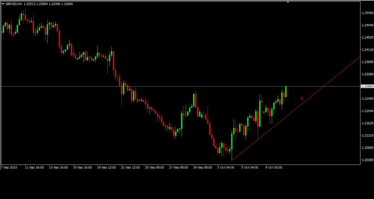The width and height of the screenshot is (374, 199).
Task: Click the 9 Oct 00:00 time label
Action: 274,167
